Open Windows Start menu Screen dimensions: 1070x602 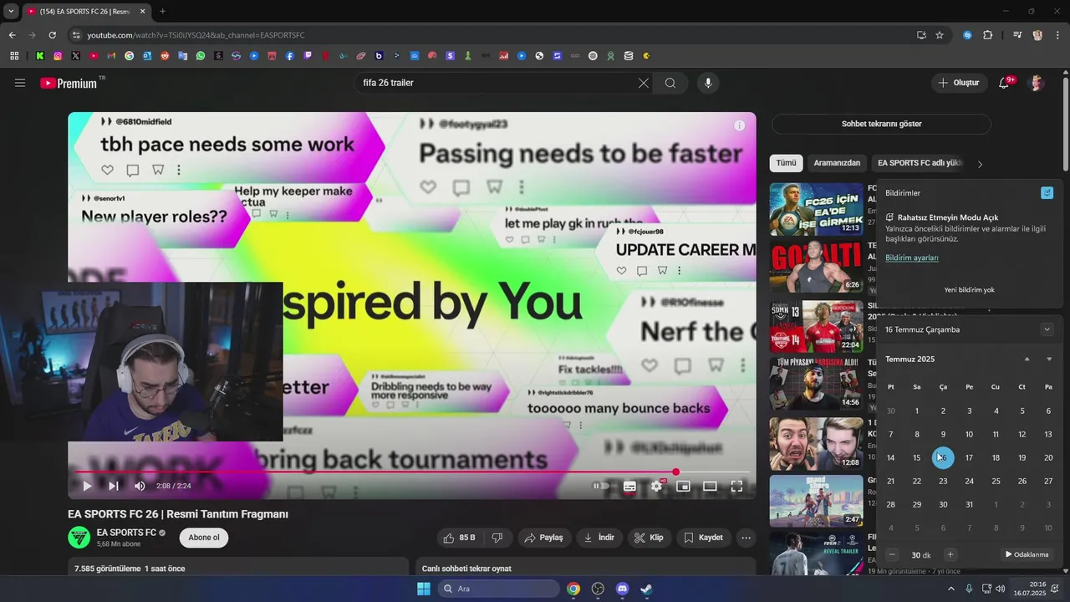point(424,589)
